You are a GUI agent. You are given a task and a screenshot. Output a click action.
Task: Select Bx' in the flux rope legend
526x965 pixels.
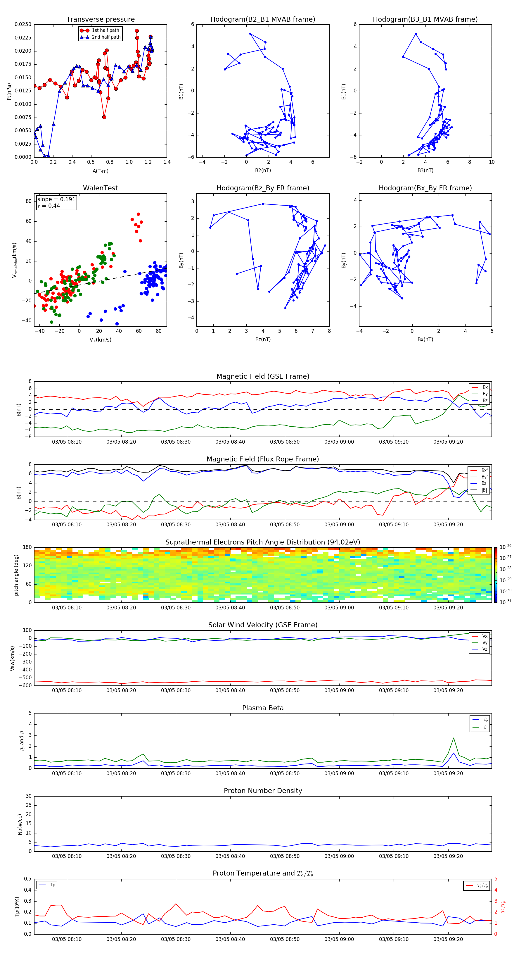[x=479, y=471]
